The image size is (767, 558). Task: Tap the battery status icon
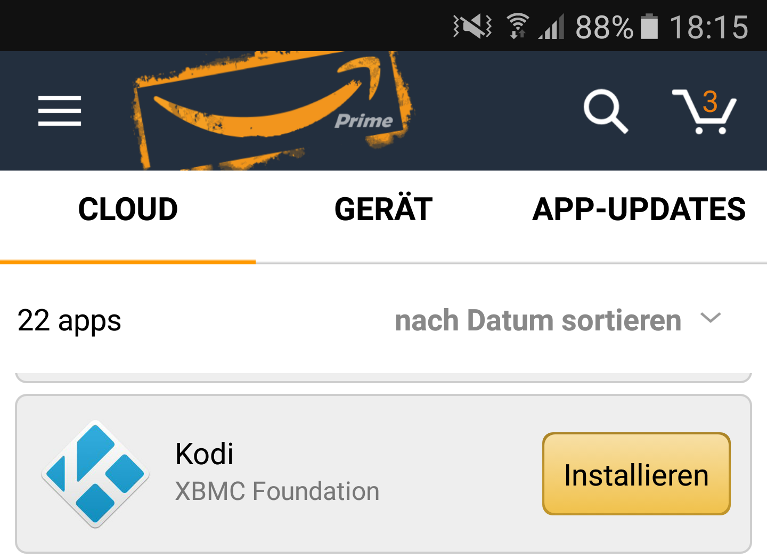(649, 27)
